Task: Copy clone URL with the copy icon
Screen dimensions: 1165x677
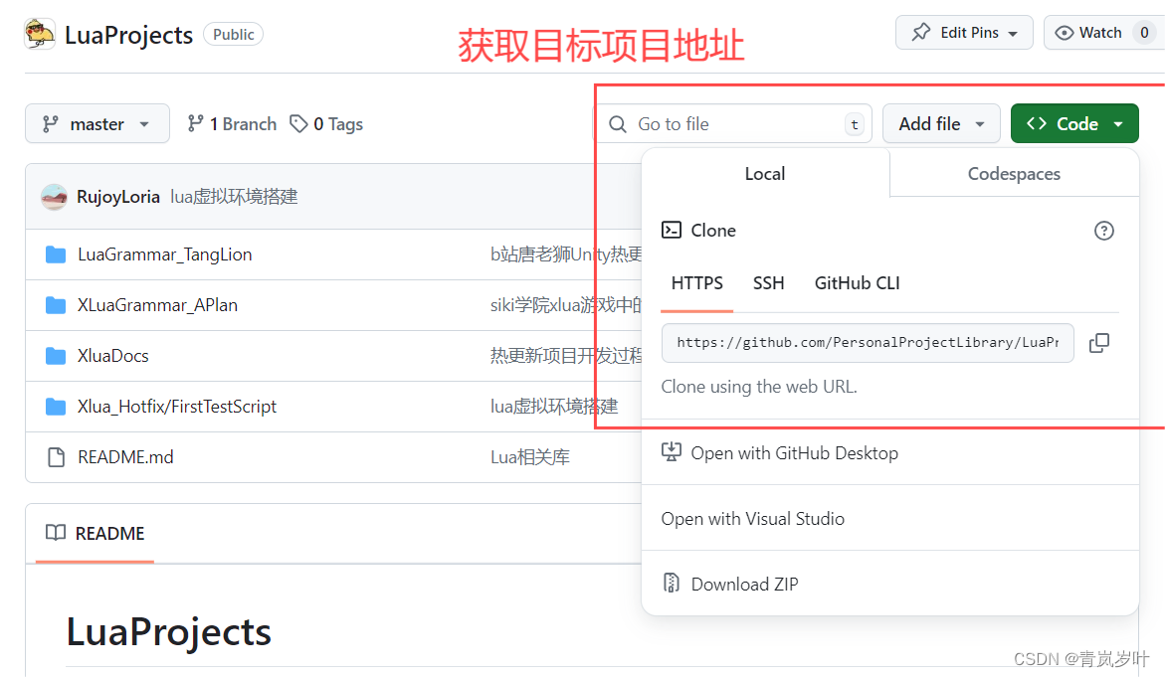Action: 1099,343
